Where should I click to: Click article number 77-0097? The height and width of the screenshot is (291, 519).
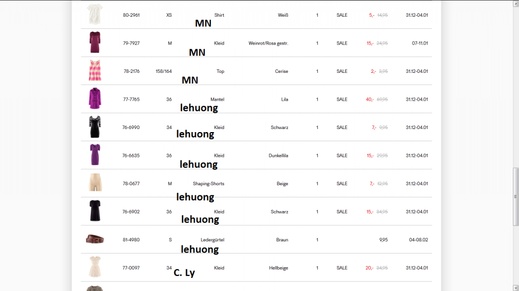(x=131, y=268)
